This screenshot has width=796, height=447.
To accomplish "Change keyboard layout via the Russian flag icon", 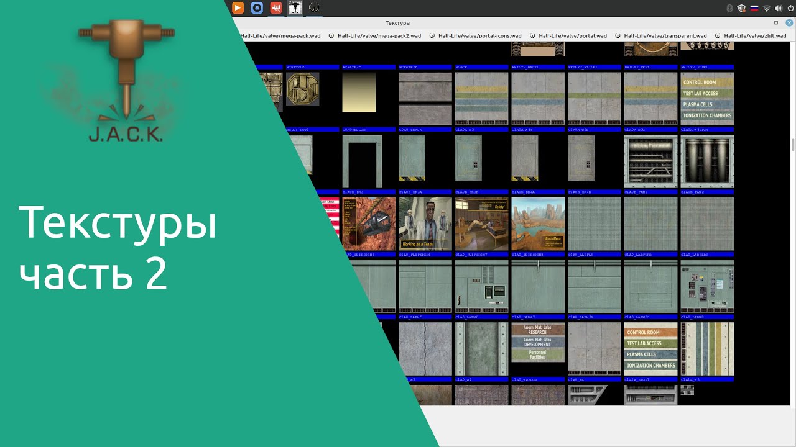I will [x=754, y=8].
